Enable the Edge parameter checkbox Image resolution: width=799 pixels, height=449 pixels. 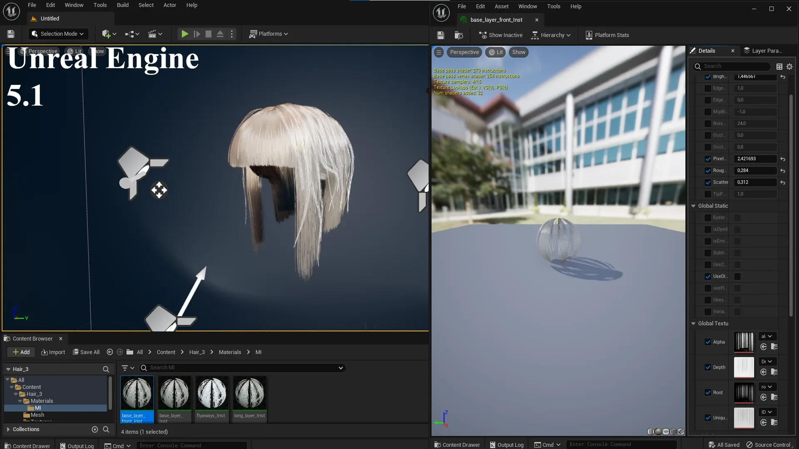tap(708, 88)
